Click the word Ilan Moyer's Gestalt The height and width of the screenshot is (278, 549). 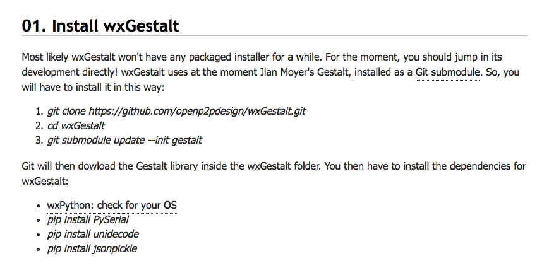tap(307, 72)
